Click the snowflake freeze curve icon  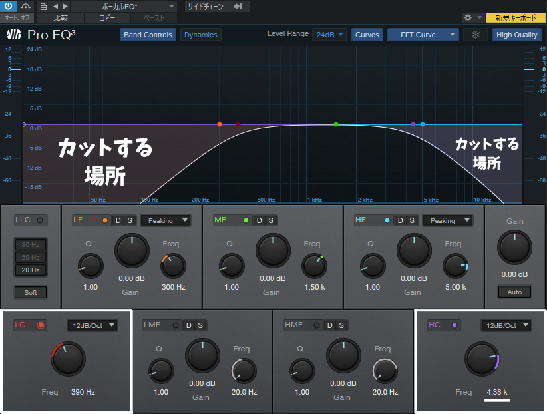(x=476, y=35)
